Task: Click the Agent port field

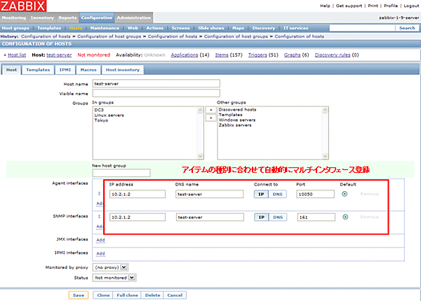Action: tap(315, 195)
